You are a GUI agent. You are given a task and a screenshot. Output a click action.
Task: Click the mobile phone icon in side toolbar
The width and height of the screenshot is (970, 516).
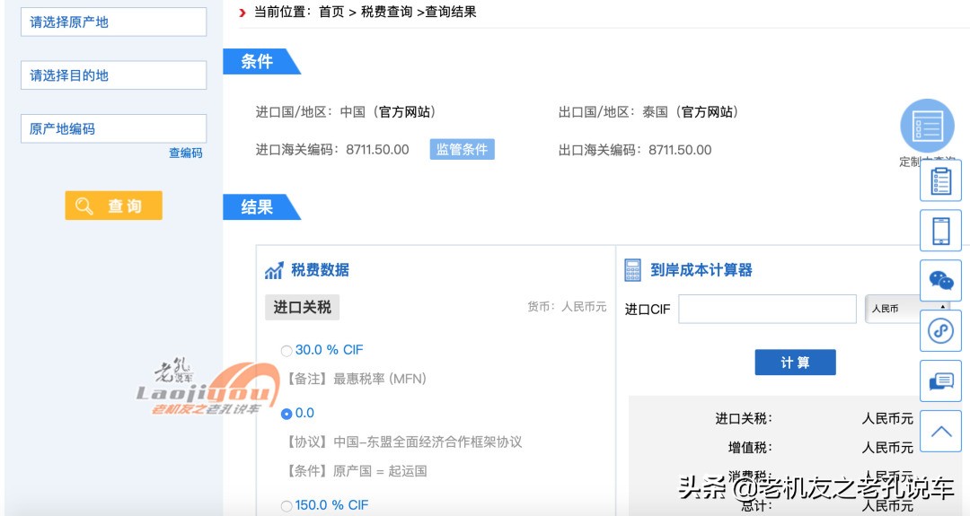tap(941, 231)
